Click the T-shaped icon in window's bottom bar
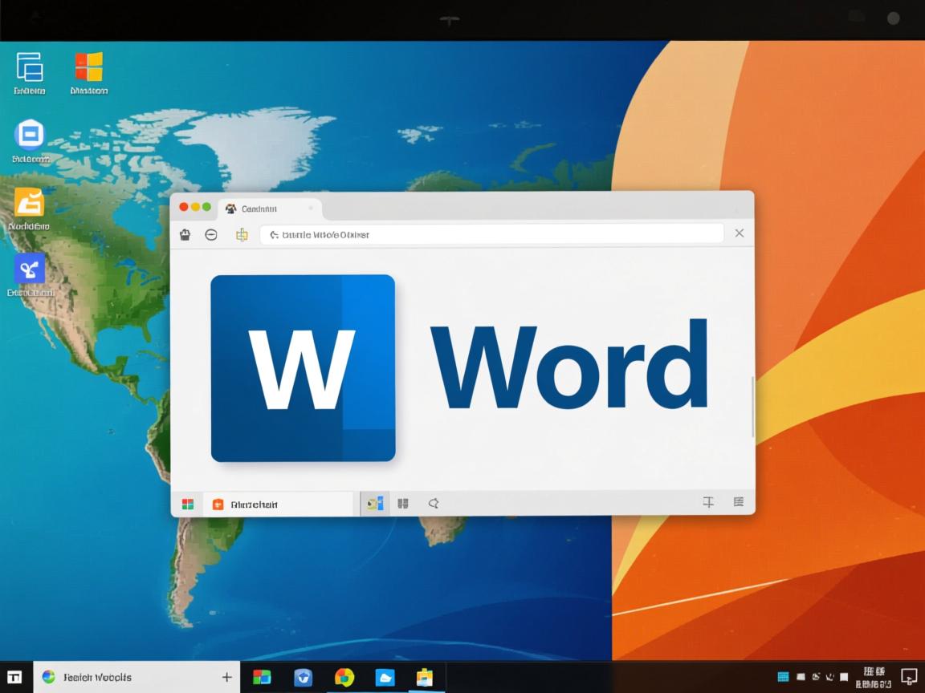This screenshot has width=925, height=693. 708,503
